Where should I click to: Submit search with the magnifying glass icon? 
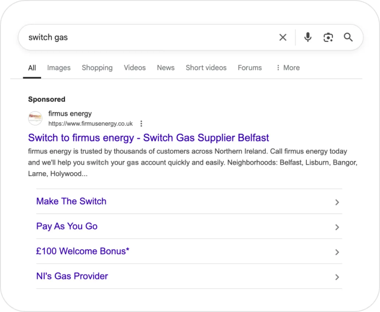coord(348,37)
